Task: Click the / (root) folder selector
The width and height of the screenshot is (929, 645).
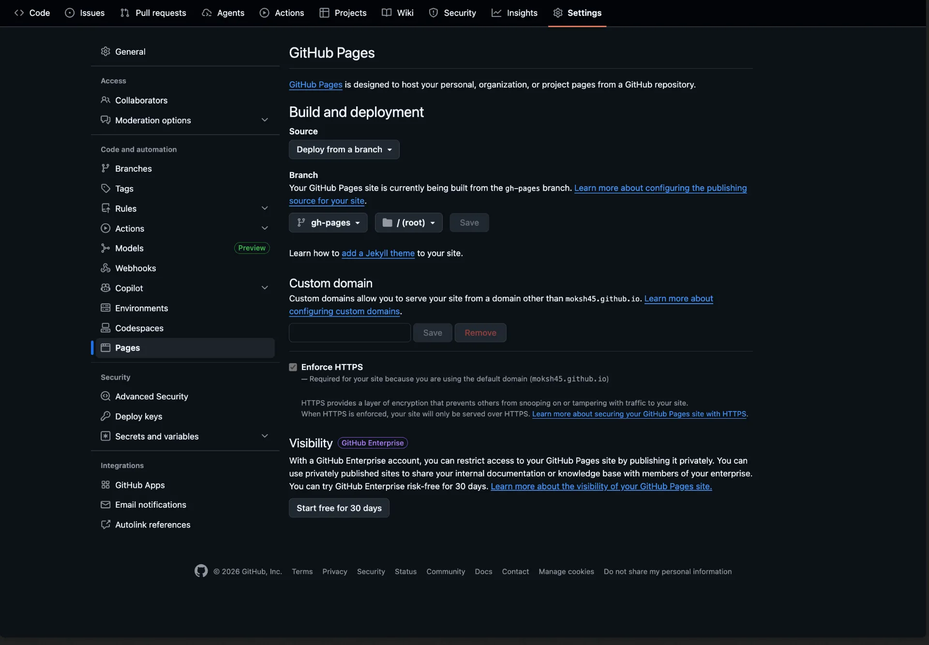Action: tap(408, 223)
